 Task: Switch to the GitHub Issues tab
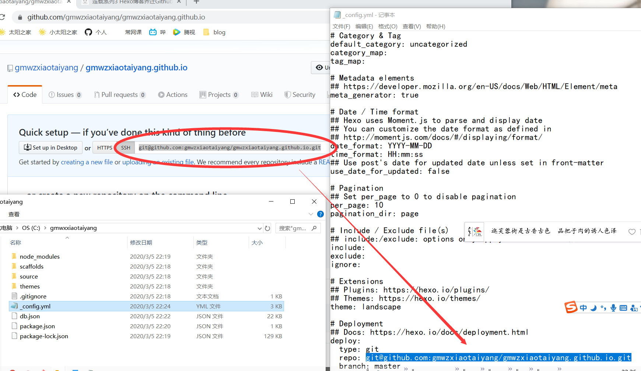tap(65, 95)
